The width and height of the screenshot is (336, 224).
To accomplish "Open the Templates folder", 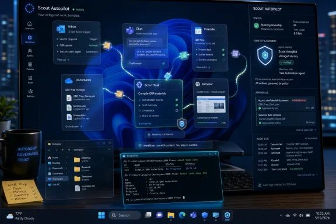I will pos(83,178).
